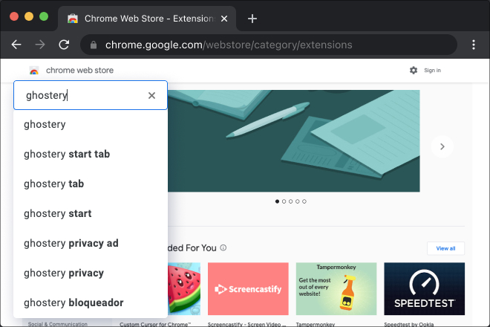490x327 pixels.
Task: Reload the current page
Action: click(x=64, y=45)
